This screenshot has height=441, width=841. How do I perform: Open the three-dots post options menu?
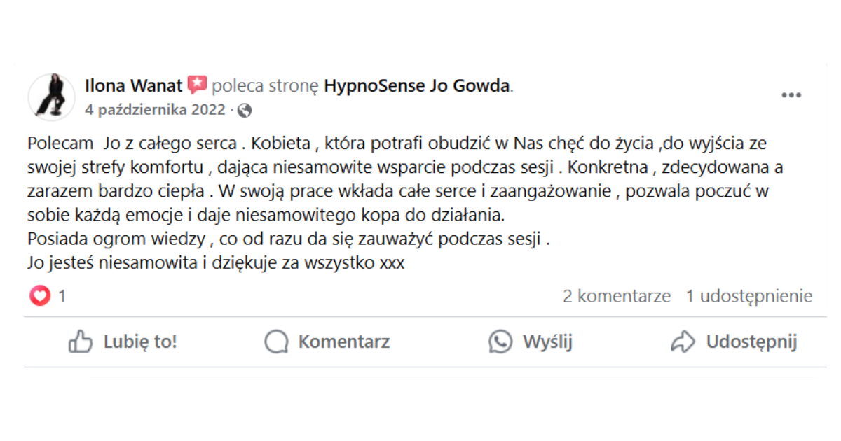pos(791,96)
